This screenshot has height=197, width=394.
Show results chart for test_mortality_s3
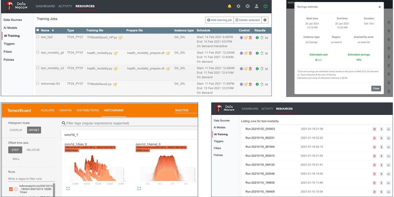(x=267, y=69)
